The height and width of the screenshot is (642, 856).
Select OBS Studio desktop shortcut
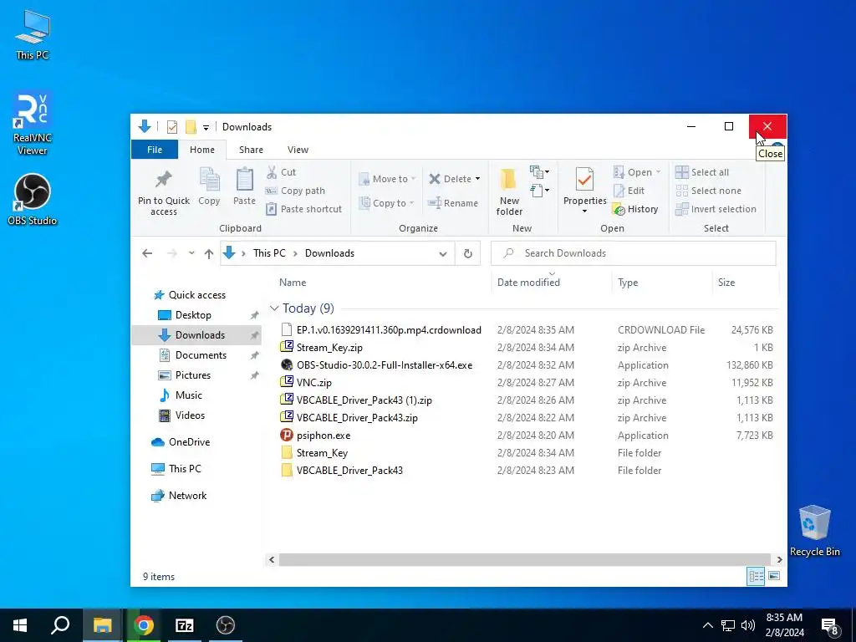pos(33,200)
